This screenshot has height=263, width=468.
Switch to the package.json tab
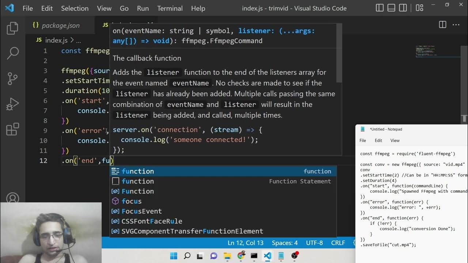pyautogui.click(x=60, y=26)
